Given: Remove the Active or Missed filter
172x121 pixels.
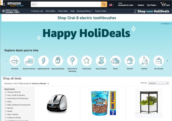Looking at the screenshot, I should [48, 84].
